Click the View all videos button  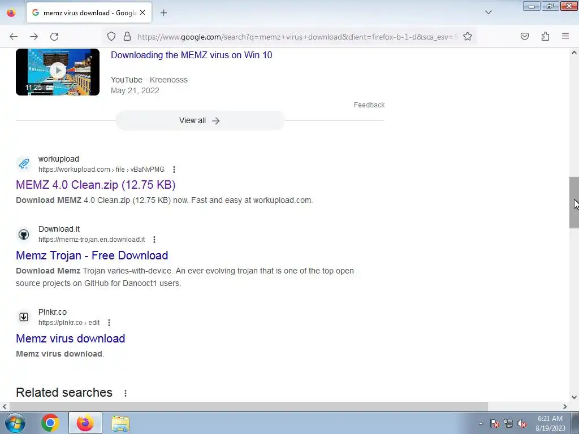[200, 121]
